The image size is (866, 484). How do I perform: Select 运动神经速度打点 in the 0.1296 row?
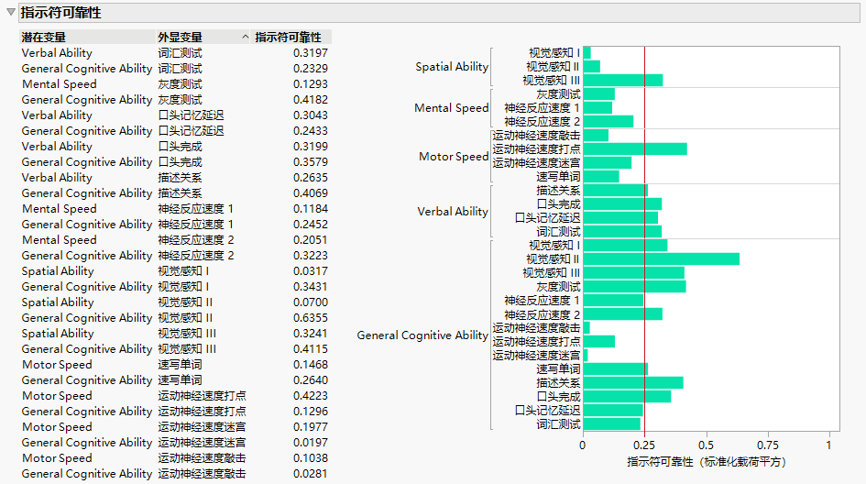coord(202,411)
